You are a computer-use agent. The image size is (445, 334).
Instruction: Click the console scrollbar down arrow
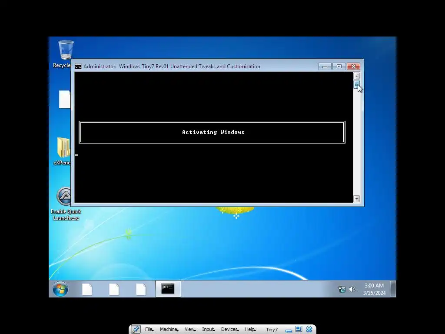click(x=357, y=199)
